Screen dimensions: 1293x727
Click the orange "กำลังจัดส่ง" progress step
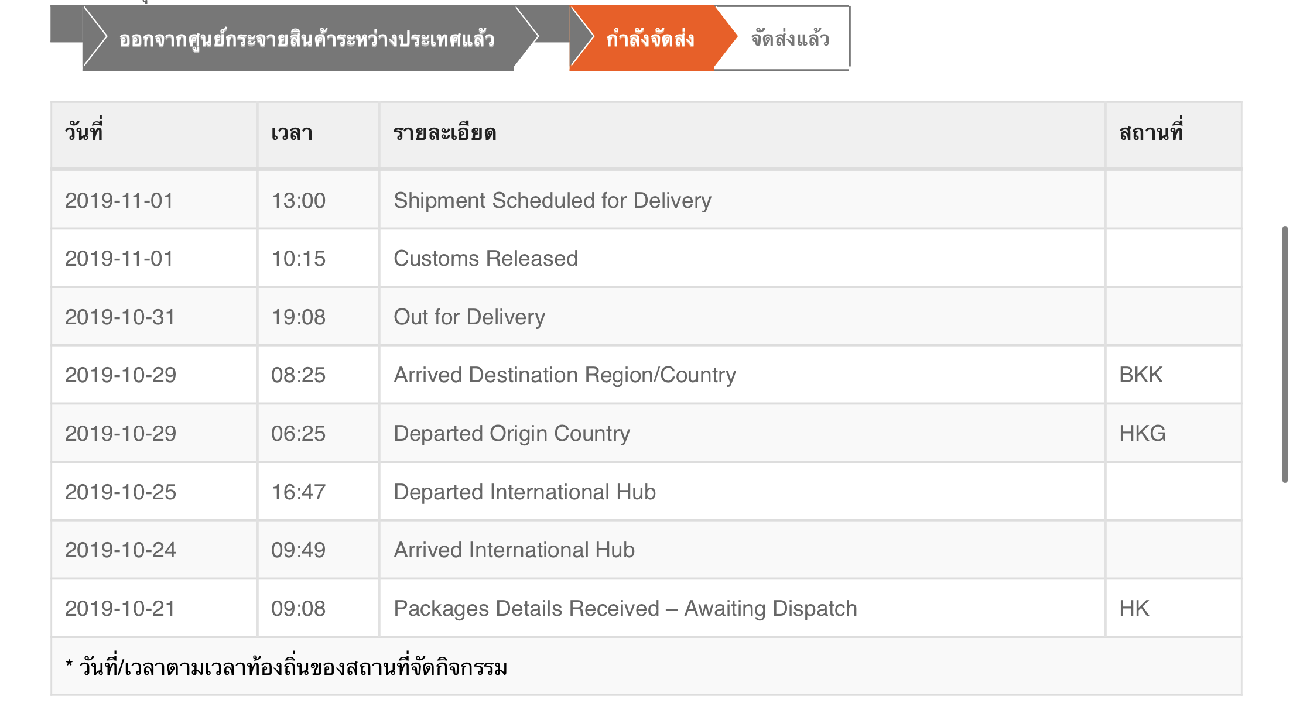click(649, 39)
